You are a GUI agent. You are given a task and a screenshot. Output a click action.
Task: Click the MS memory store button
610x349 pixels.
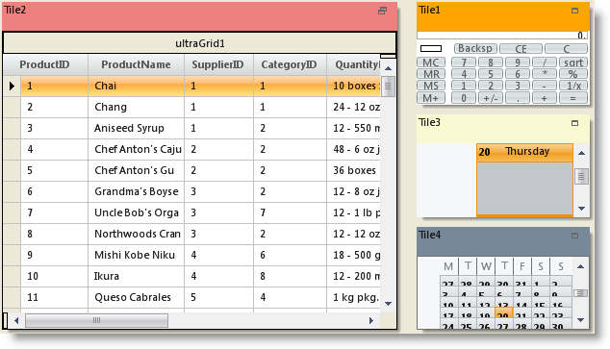pos(431,86)
